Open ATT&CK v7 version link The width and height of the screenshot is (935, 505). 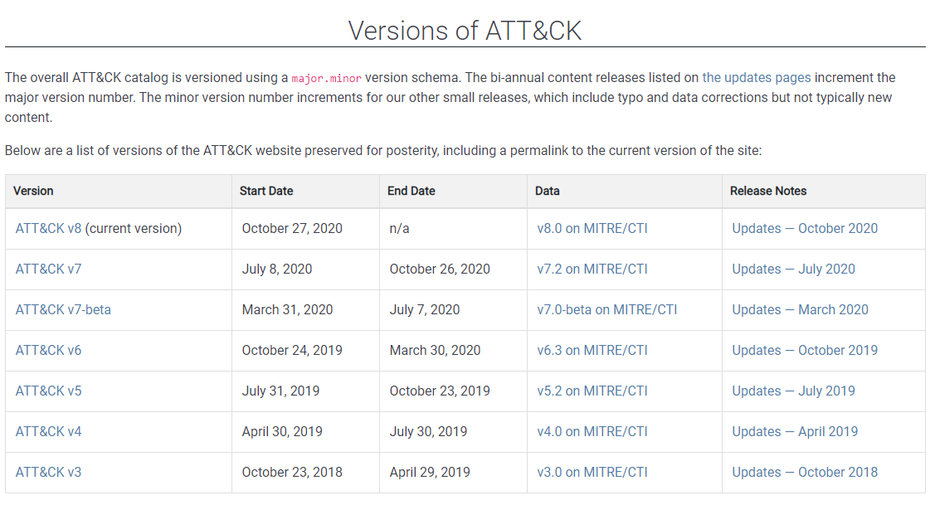click(48, 269)
